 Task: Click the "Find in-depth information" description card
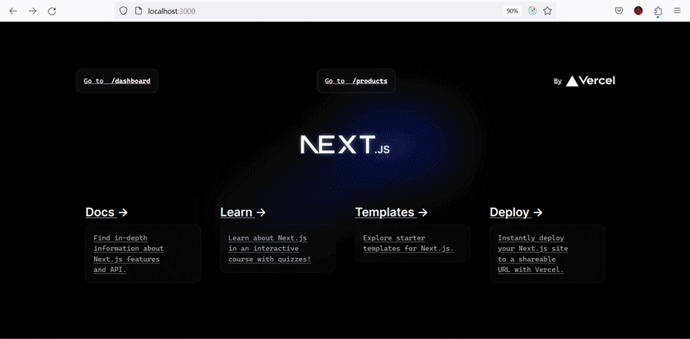pyautogui.click(x=143, y=253)
